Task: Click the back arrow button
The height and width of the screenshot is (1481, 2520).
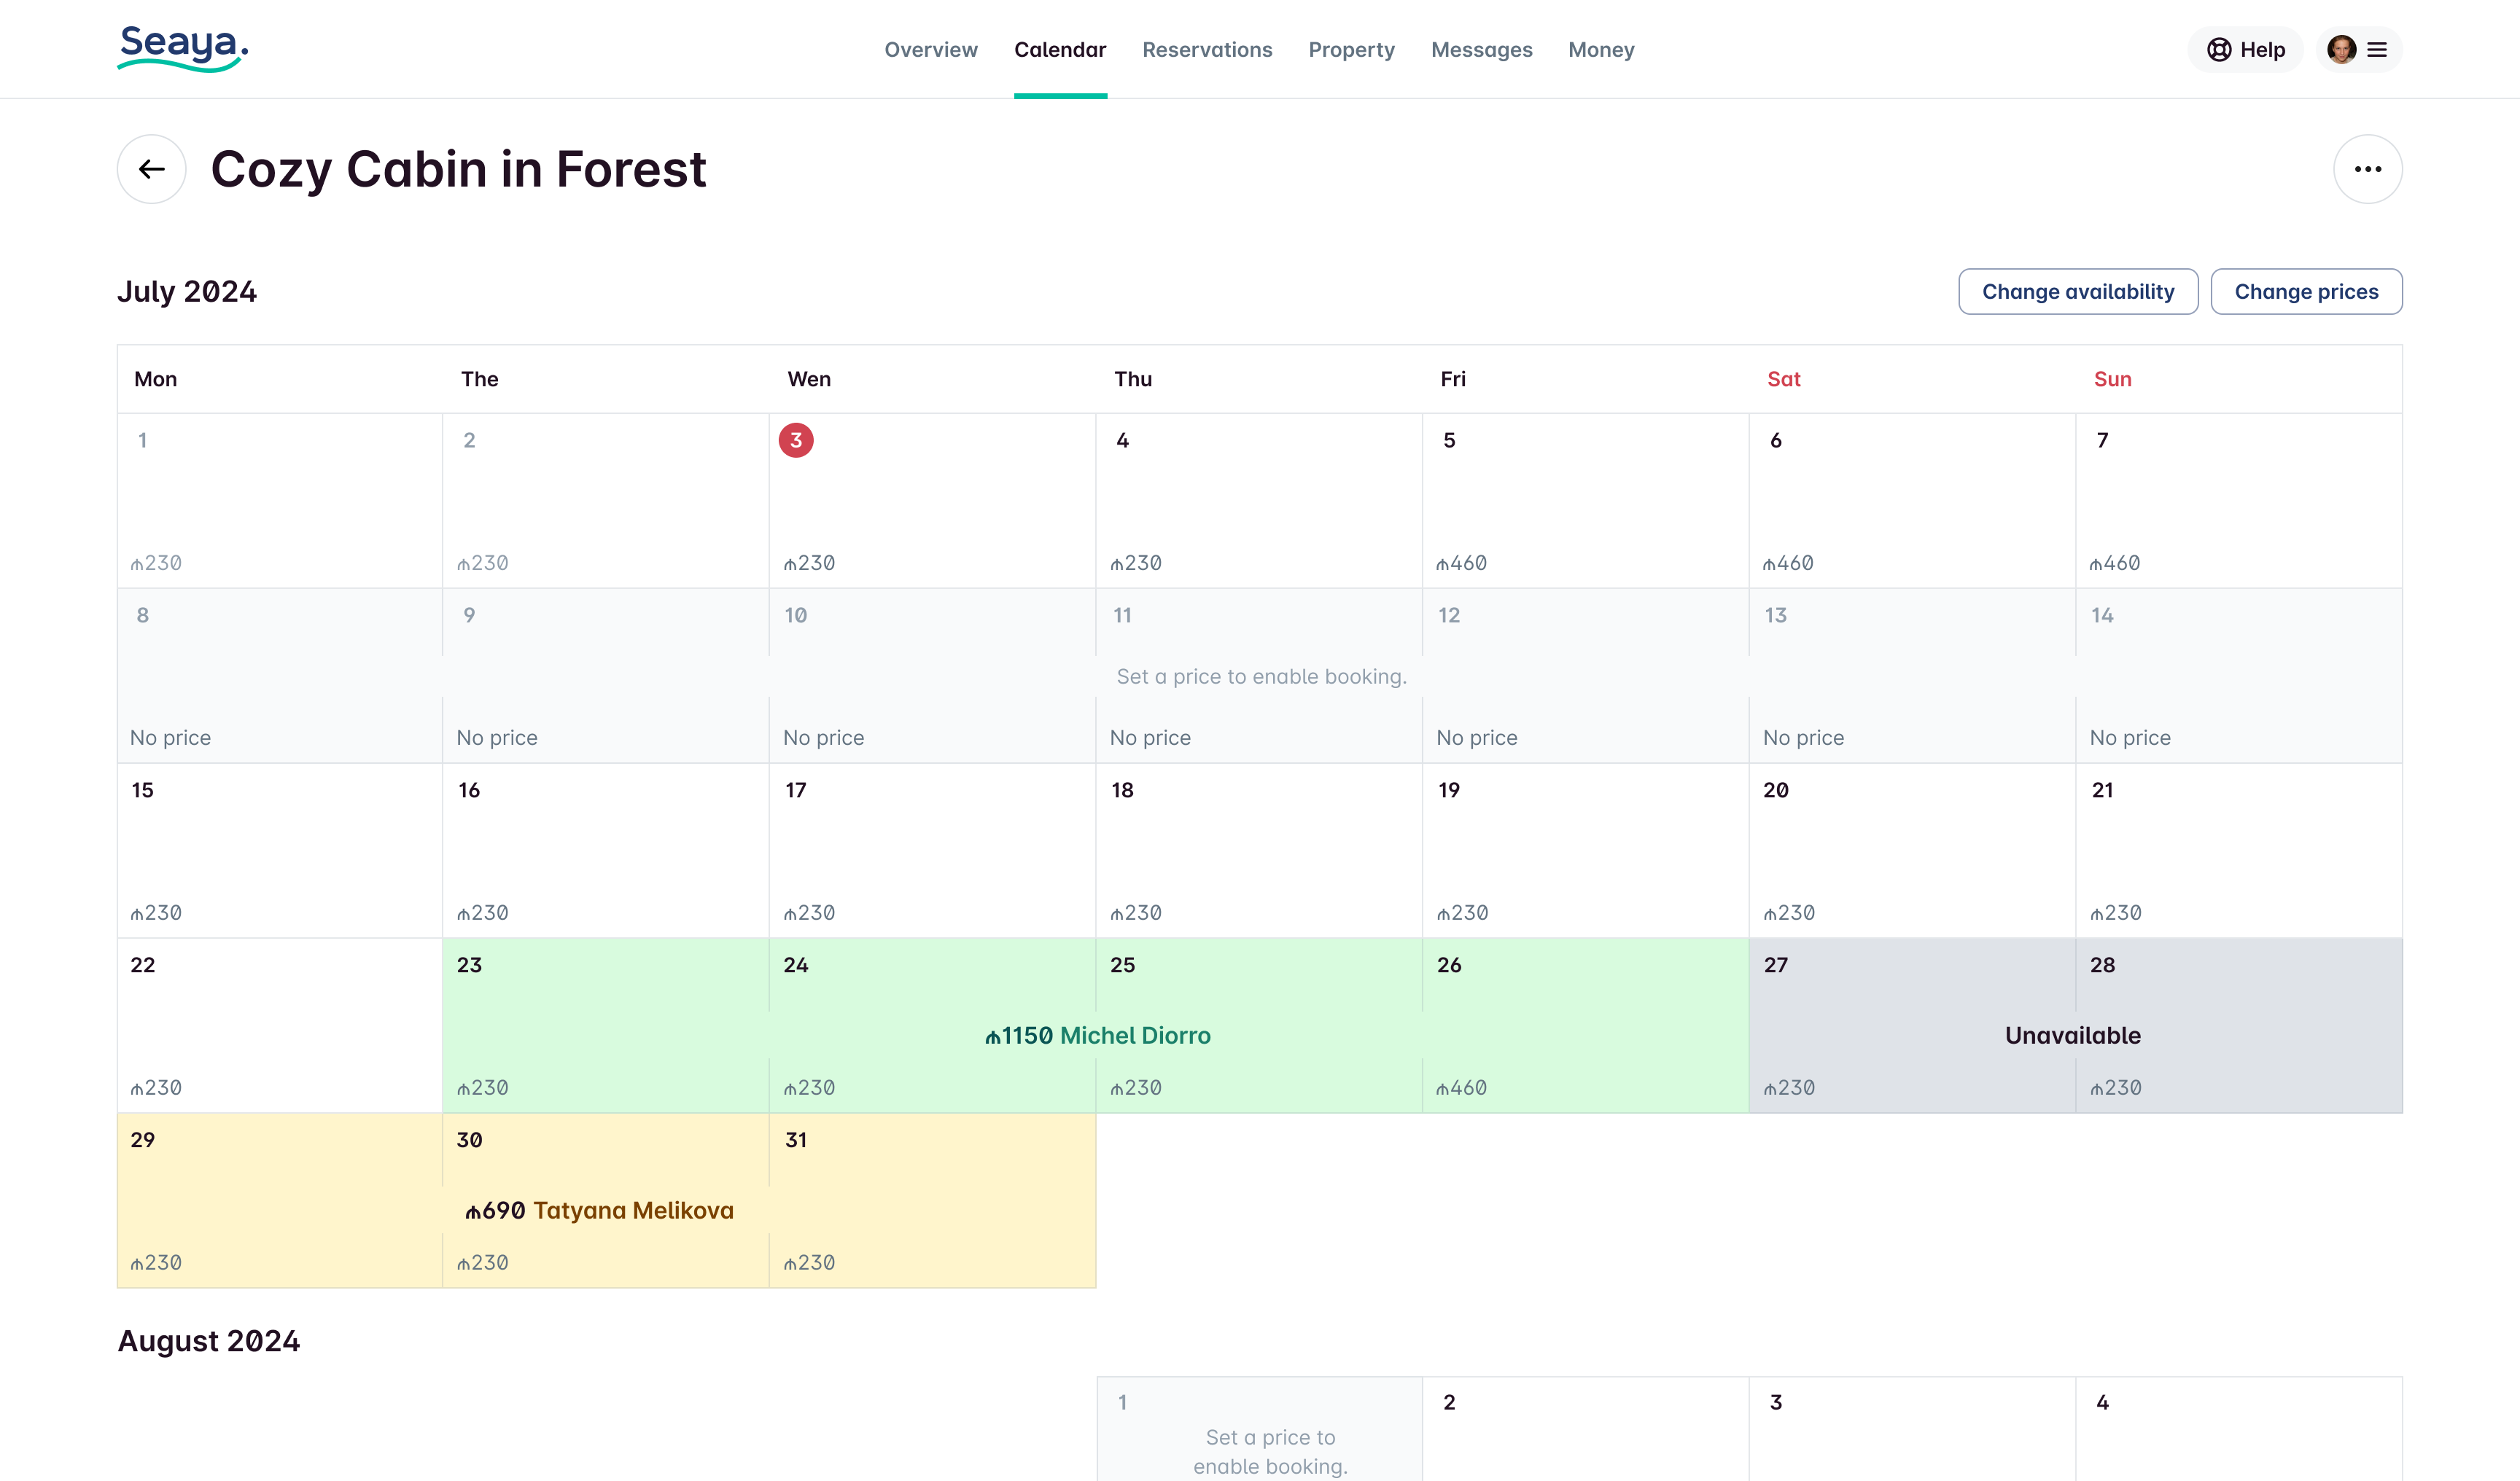Action: pos(151,169)
